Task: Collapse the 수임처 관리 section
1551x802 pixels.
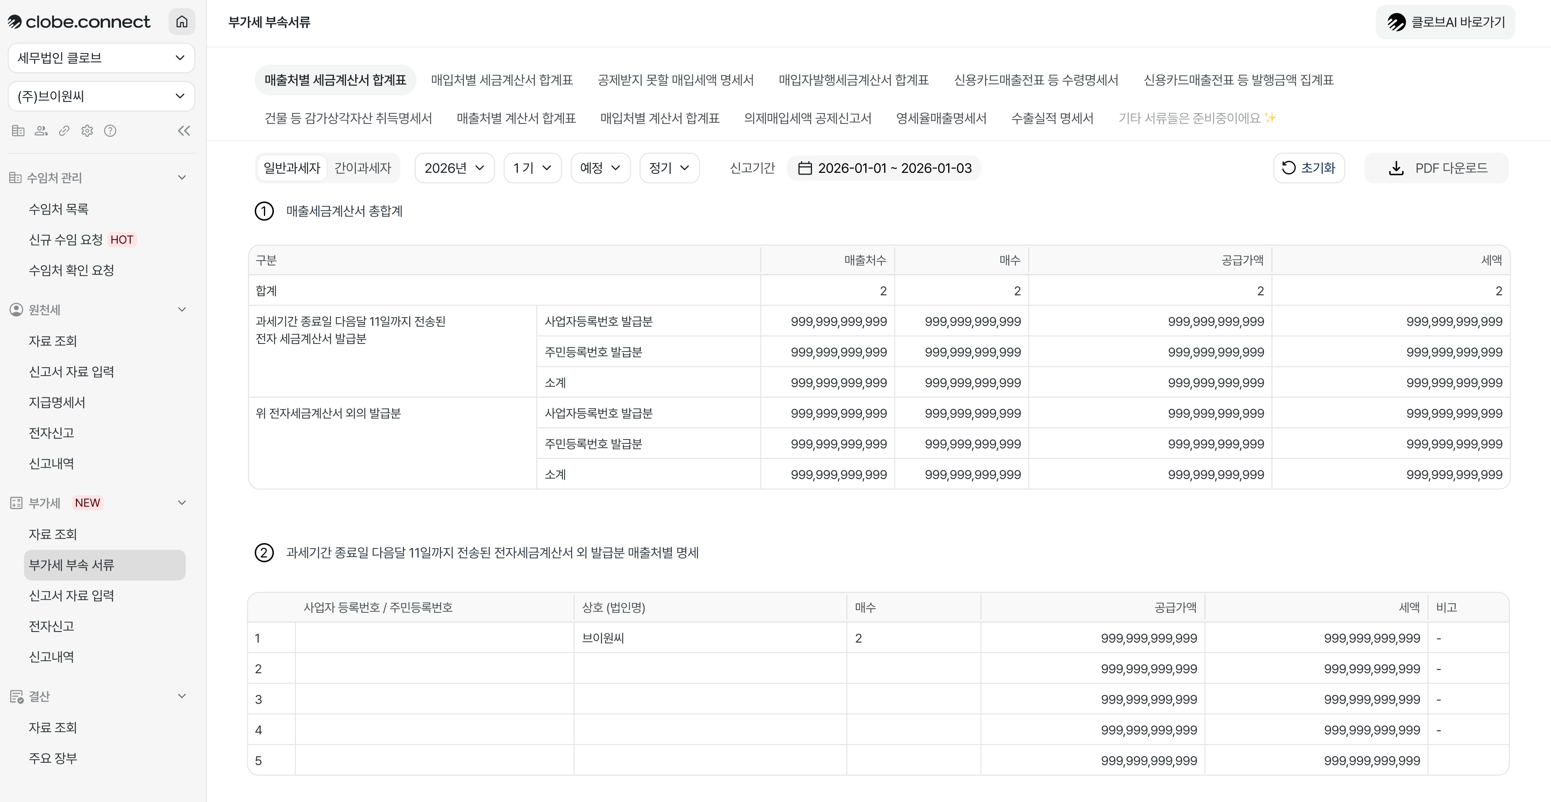Action: 182,177
